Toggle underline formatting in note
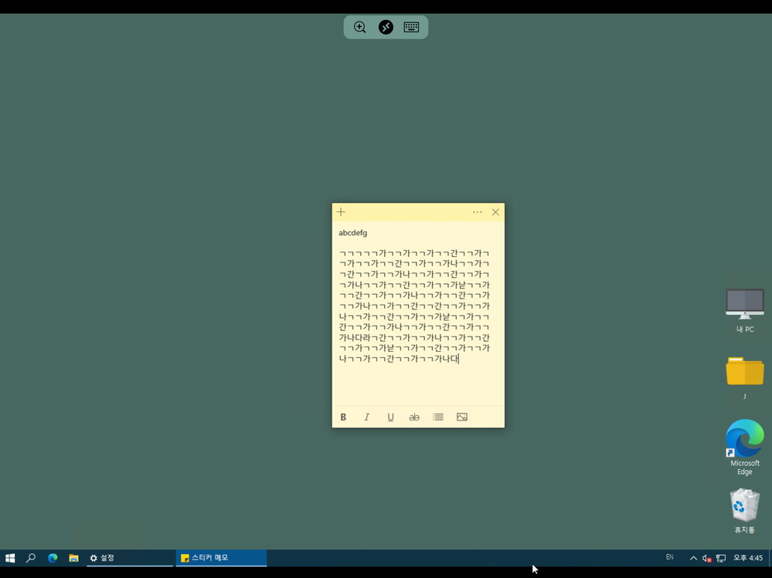This screenshot has height=578, width=772. pyautogui.click(x=390, y=417)
